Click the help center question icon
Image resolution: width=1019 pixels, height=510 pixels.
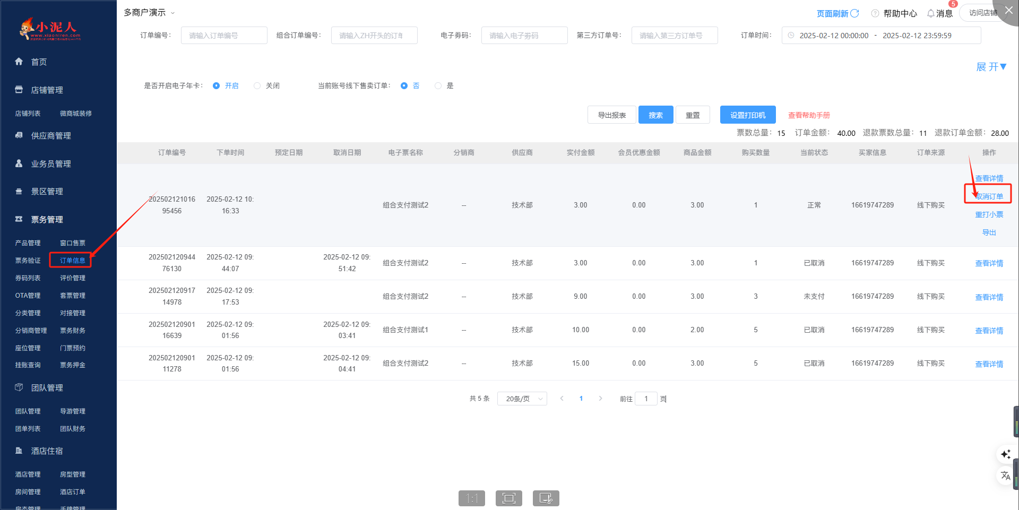pyautogui.click(x=875, y=13)
